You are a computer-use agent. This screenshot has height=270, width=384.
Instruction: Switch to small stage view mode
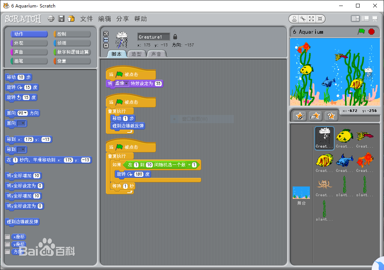coord(355,19)
